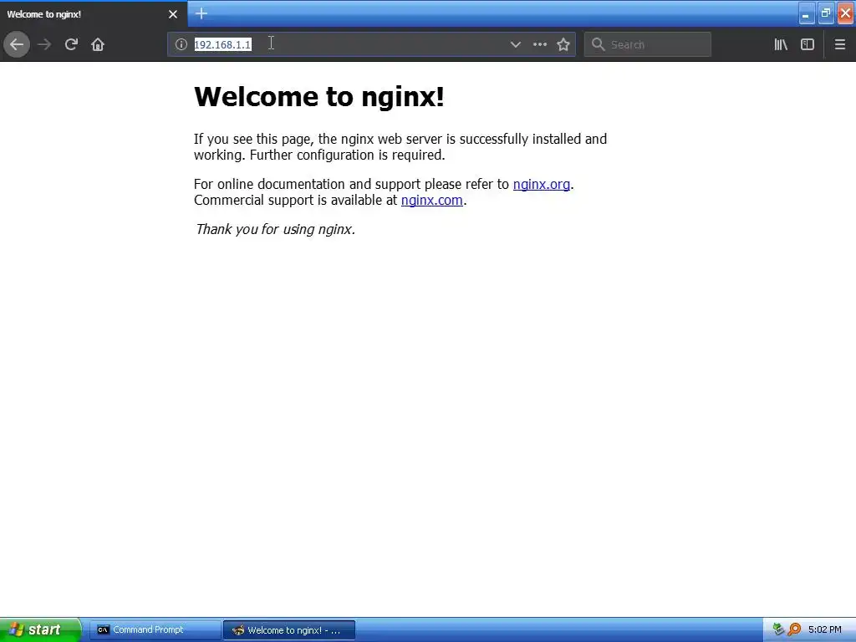
Task: Click the Thank you for using nginx text
Action: [x=275, y=229]
